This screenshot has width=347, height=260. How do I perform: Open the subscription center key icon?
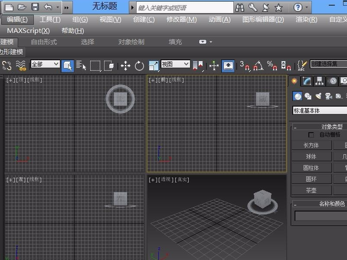252,7
